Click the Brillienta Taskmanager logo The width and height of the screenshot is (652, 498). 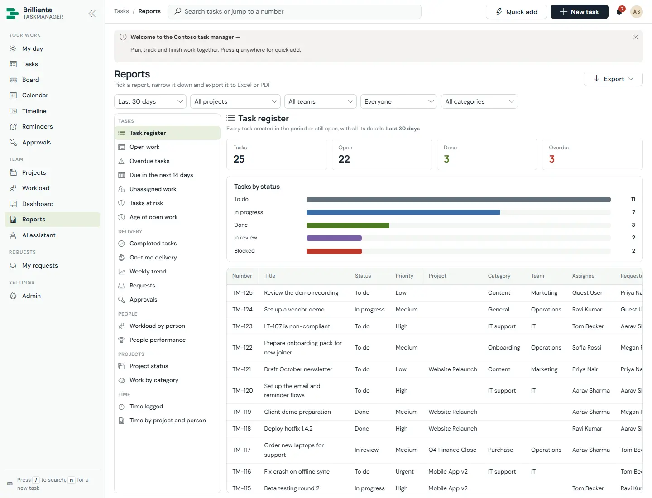(x=35, y=13)
